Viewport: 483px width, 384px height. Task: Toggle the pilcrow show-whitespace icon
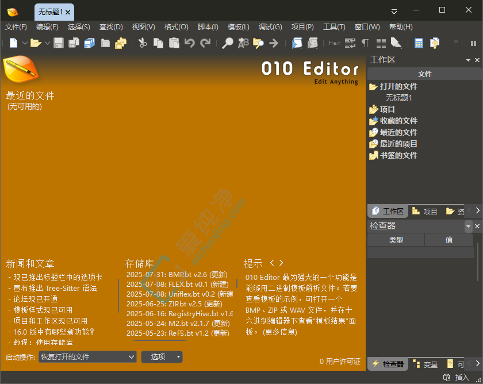pos(365,43)
